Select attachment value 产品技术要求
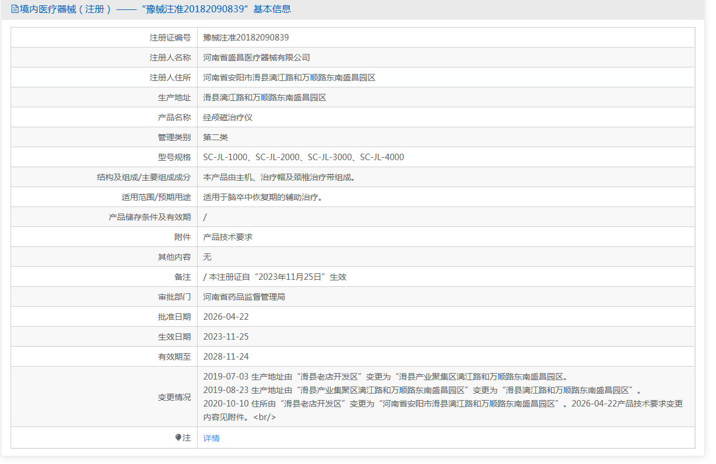Screen dimensions: 716x464 click(228, 237)
